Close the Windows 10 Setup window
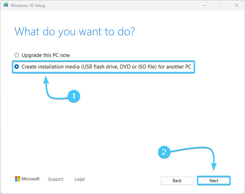Screen dimensions: 245x194 click(236, 6)
